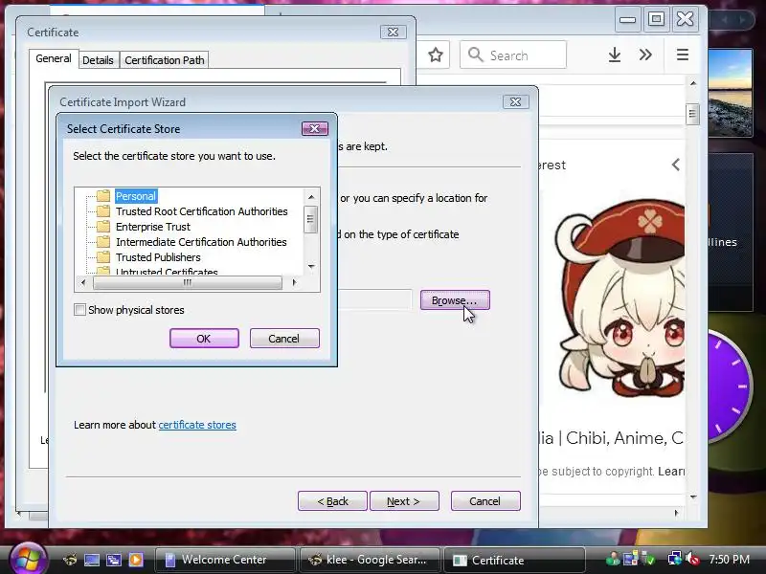Select the Trusted Publishers store
This screenshot has height=574, width=766.
158,257
